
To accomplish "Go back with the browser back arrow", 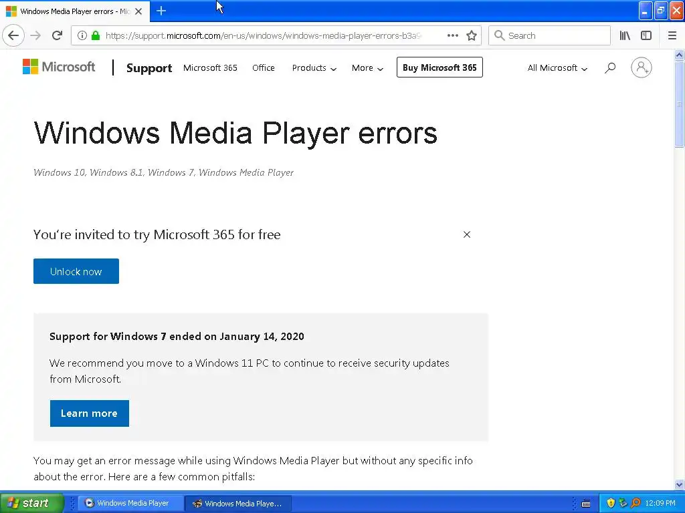I will pyautogui.click(x=13, y=36).
